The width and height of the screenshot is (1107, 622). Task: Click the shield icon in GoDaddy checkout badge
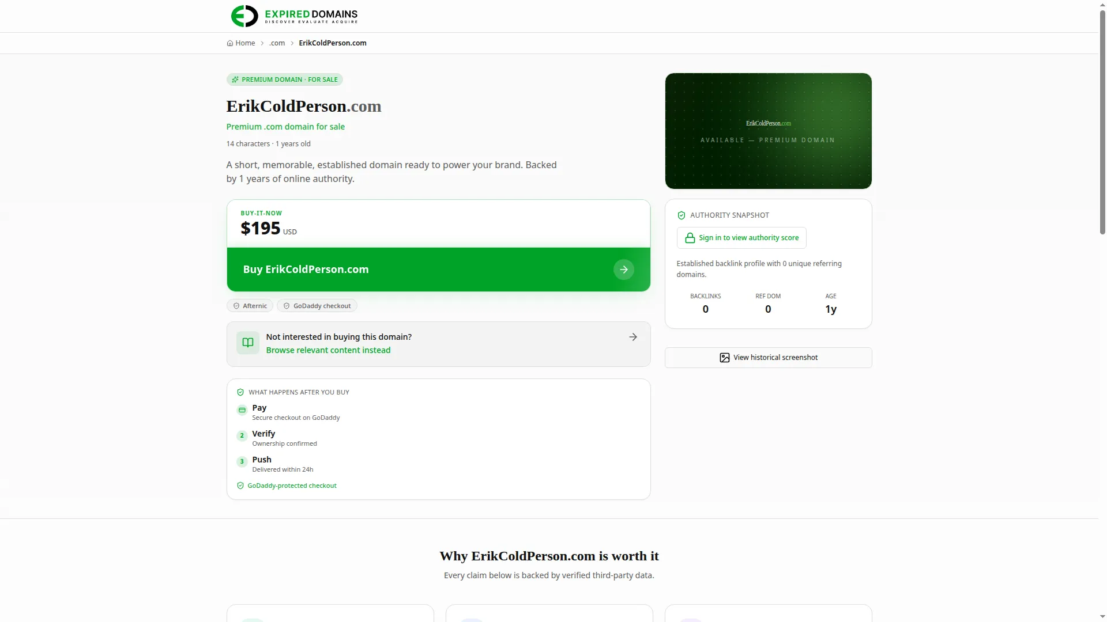click(x=287, y=306)
